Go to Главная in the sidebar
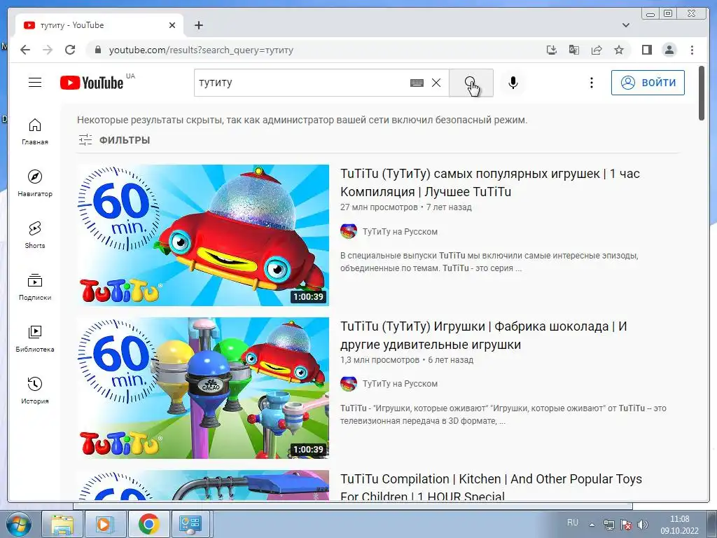717x538 pixels. (x=35, y=132)
